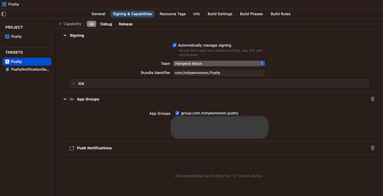Select the PushyNotificationService target bell icon
Screen dimensions: 383x196
pos(7,69)
